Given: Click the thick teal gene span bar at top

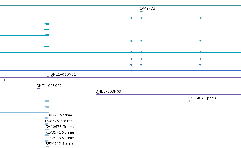Looking at the screenshot, I should [121, 5].
